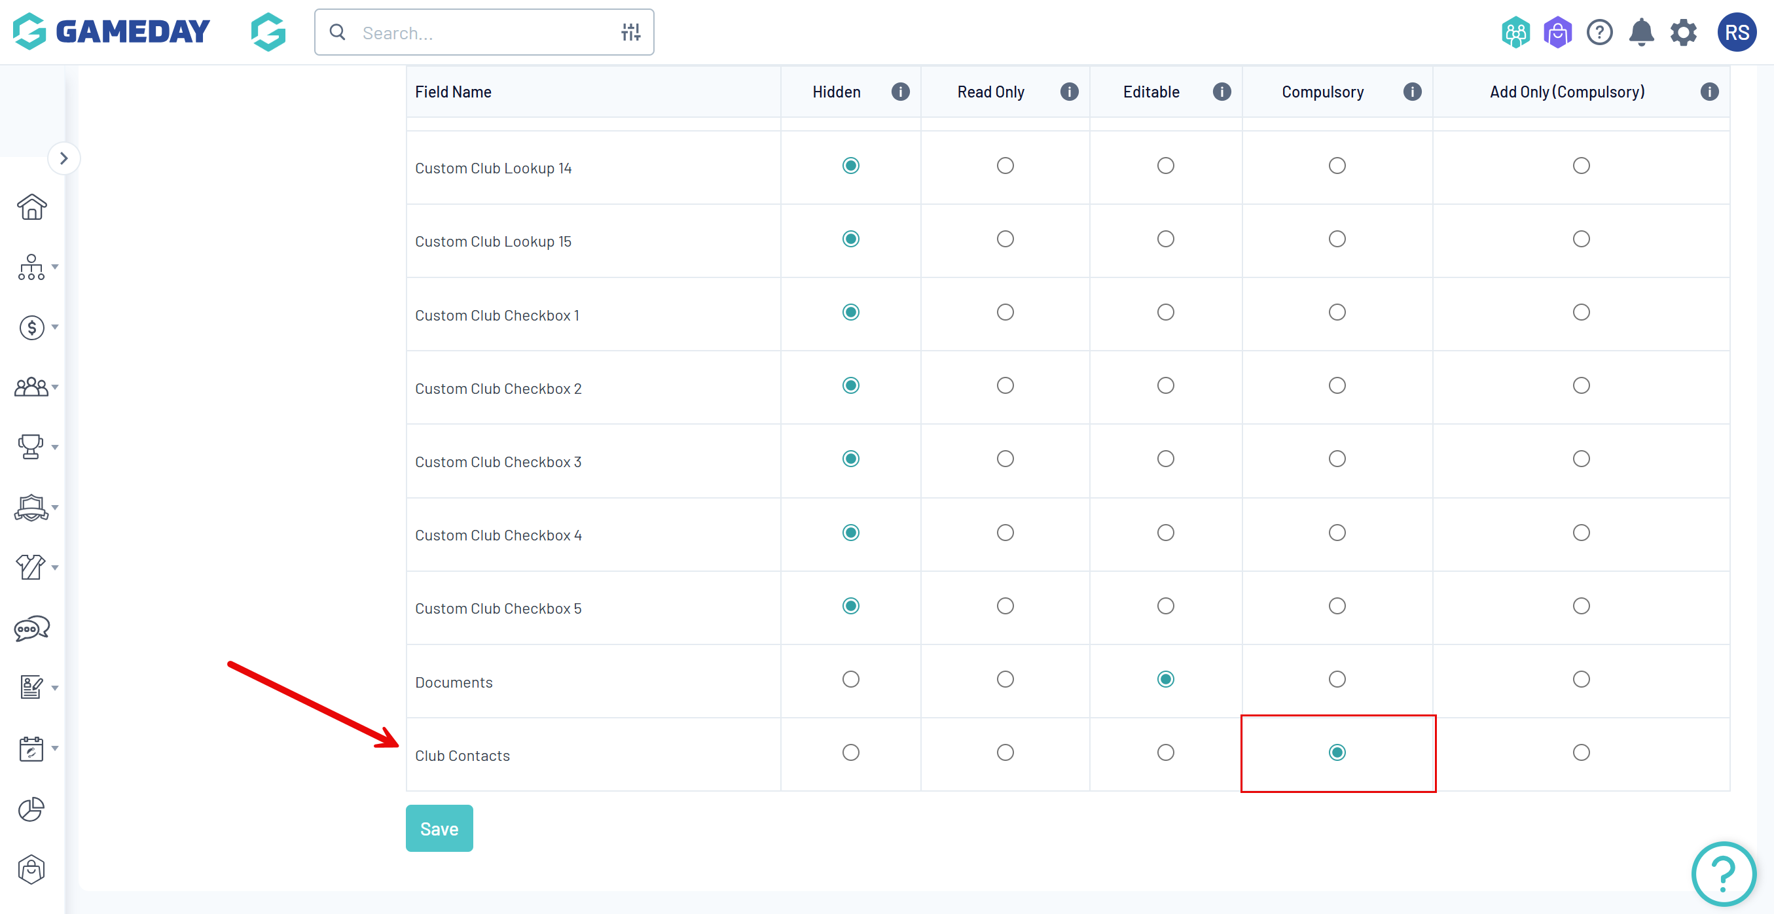Click the Hidden column info icon

tap(900, 92)
